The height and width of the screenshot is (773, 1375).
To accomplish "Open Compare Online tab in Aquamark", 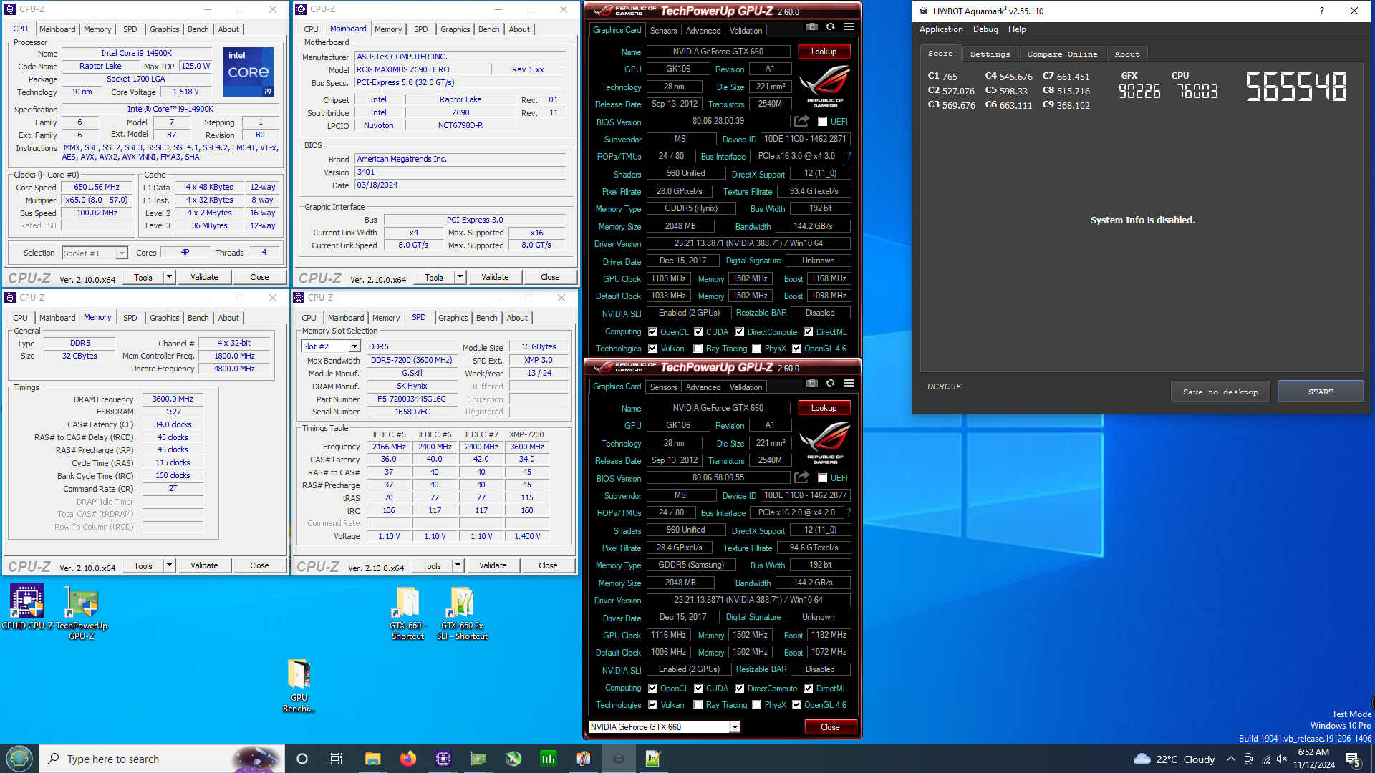I will click(x=1062, y=54).
